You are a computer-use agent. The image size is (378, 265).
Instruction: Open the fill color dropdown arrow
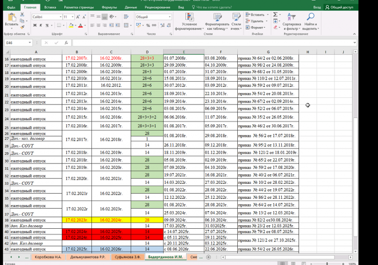pos(75,25)
